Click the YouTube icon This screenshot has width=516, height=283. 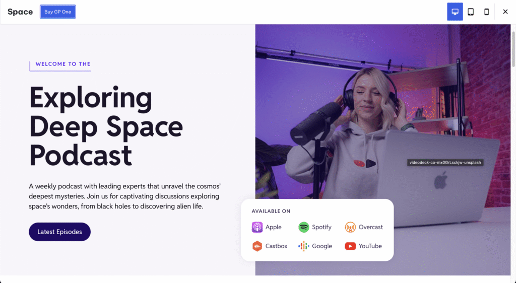tap(350, 246)
